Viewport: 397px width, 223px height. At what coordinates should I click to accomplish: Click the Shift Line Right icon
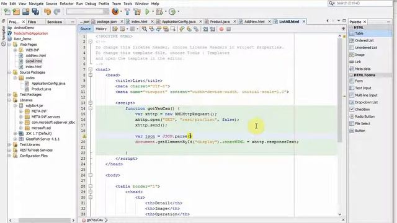pyautogui.click(x=212, y=29)
